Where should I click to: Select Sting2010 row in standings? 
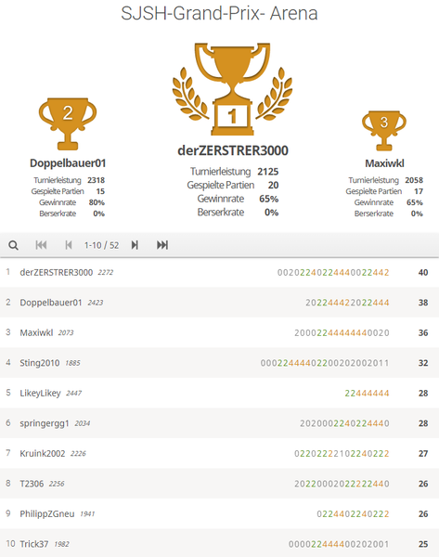click(219, 363)
